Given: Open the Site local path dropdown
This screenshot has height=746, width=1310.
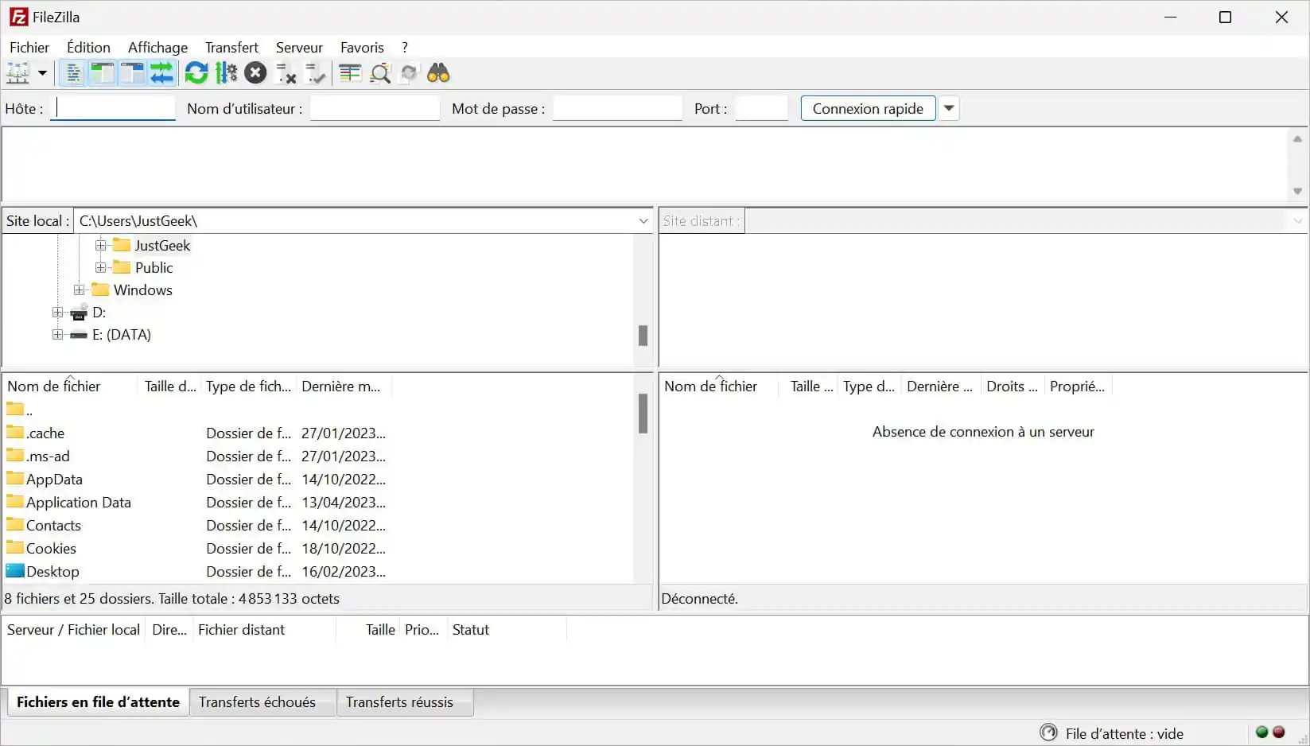Looking at the screenshot, I should (643, 221).
